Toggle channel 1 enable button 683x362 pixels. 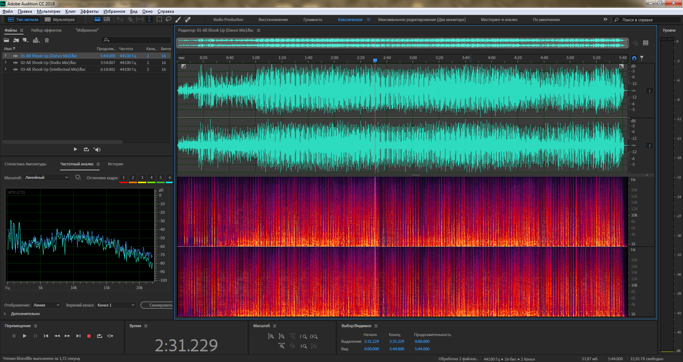coord(649,91)
